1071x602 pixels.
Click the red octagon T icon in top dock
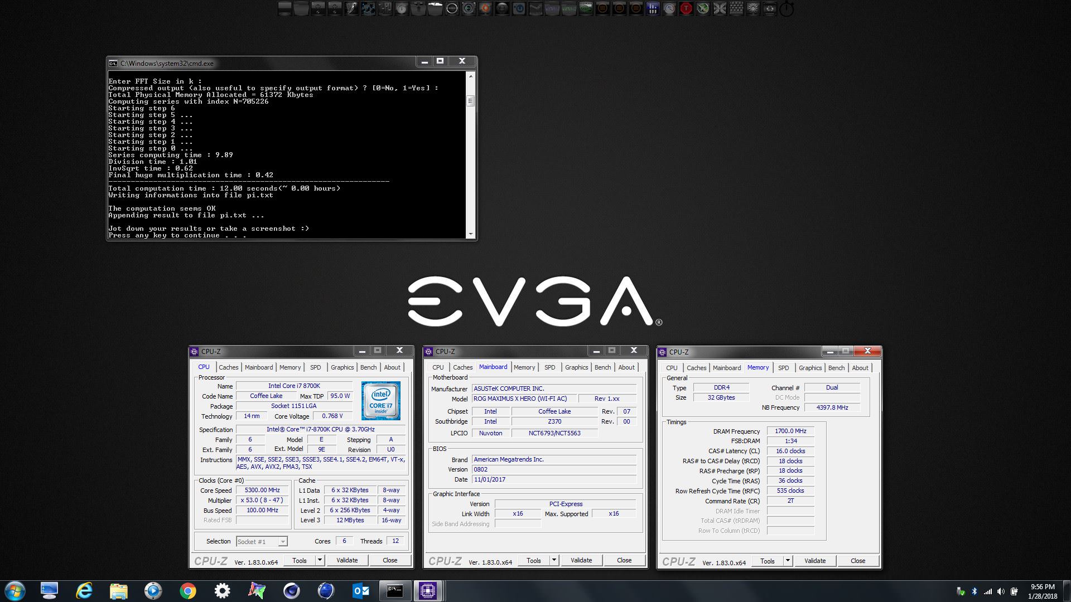[686, 8]
